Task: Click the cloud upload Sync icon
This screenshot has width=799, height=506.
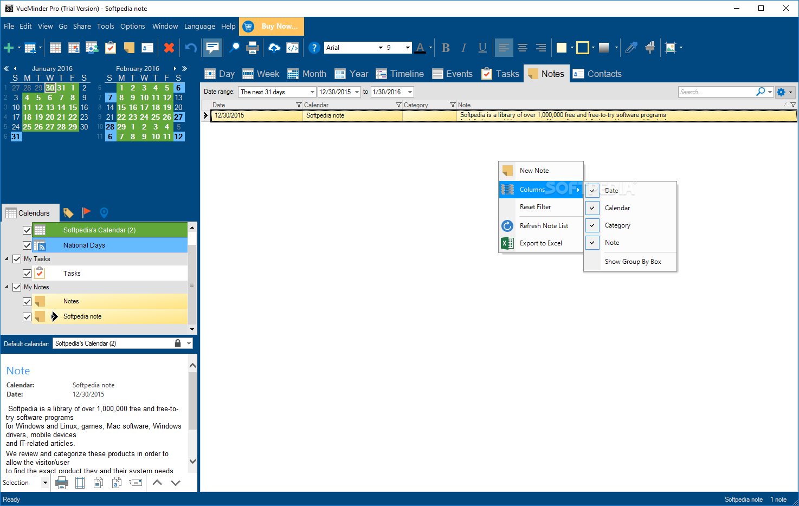Action: [274, 48]
